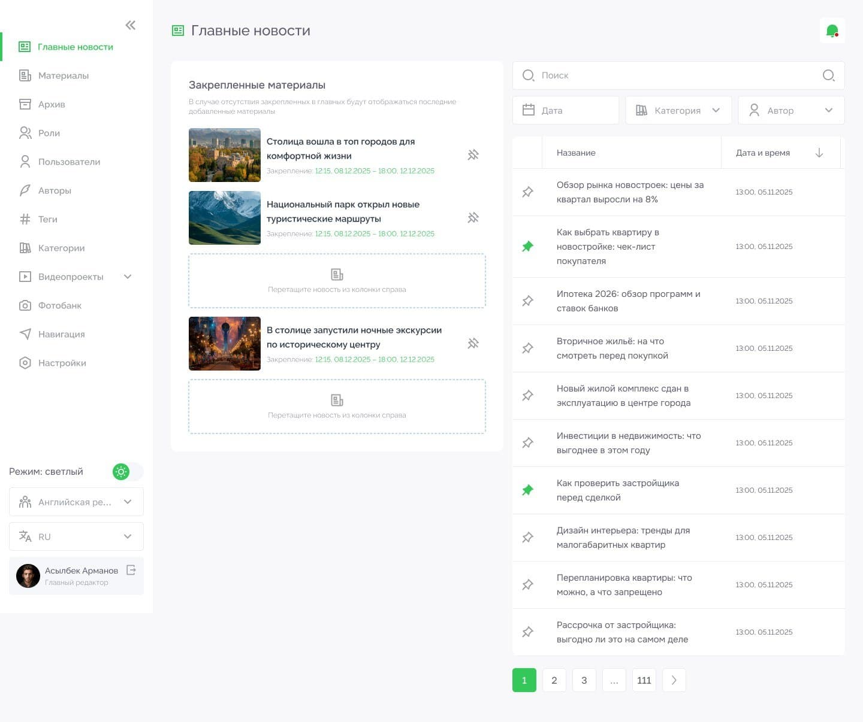Open Пользователи menu item
863x722 pixels.
tap(76, 162)
